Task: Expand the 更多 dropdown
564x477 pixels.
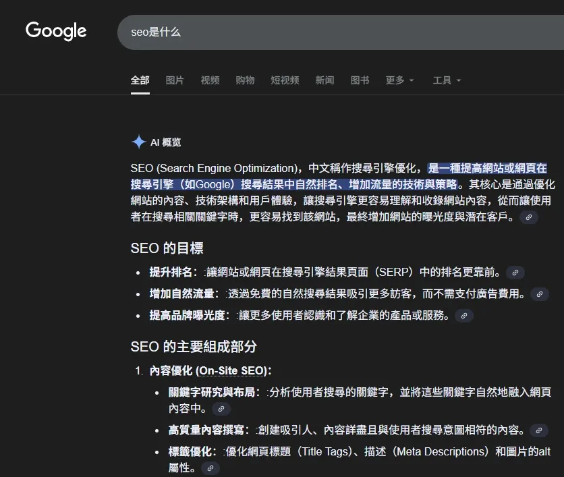Action: (399, 80)
